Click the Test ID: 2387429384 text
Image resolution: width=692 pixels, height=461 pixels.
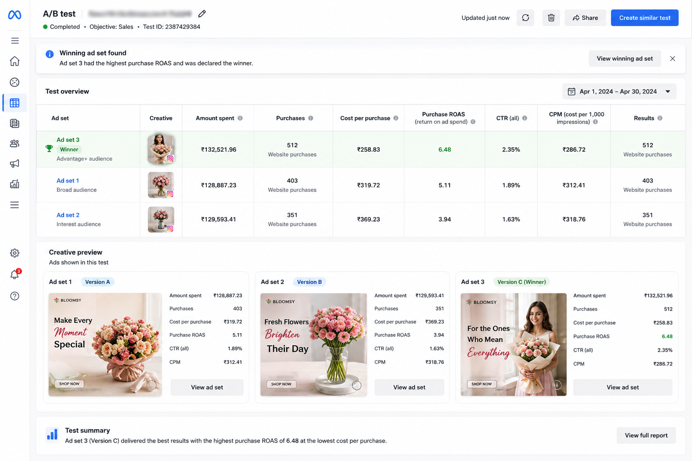click(x=172, y=27)
